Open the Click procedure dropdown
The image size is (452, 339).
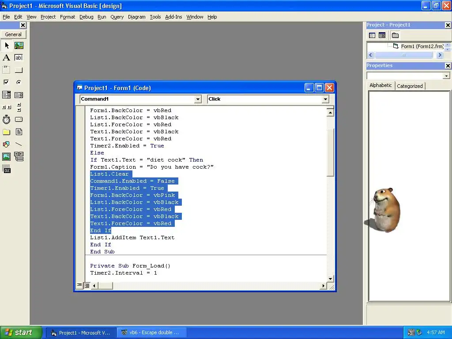click(325, 99)
